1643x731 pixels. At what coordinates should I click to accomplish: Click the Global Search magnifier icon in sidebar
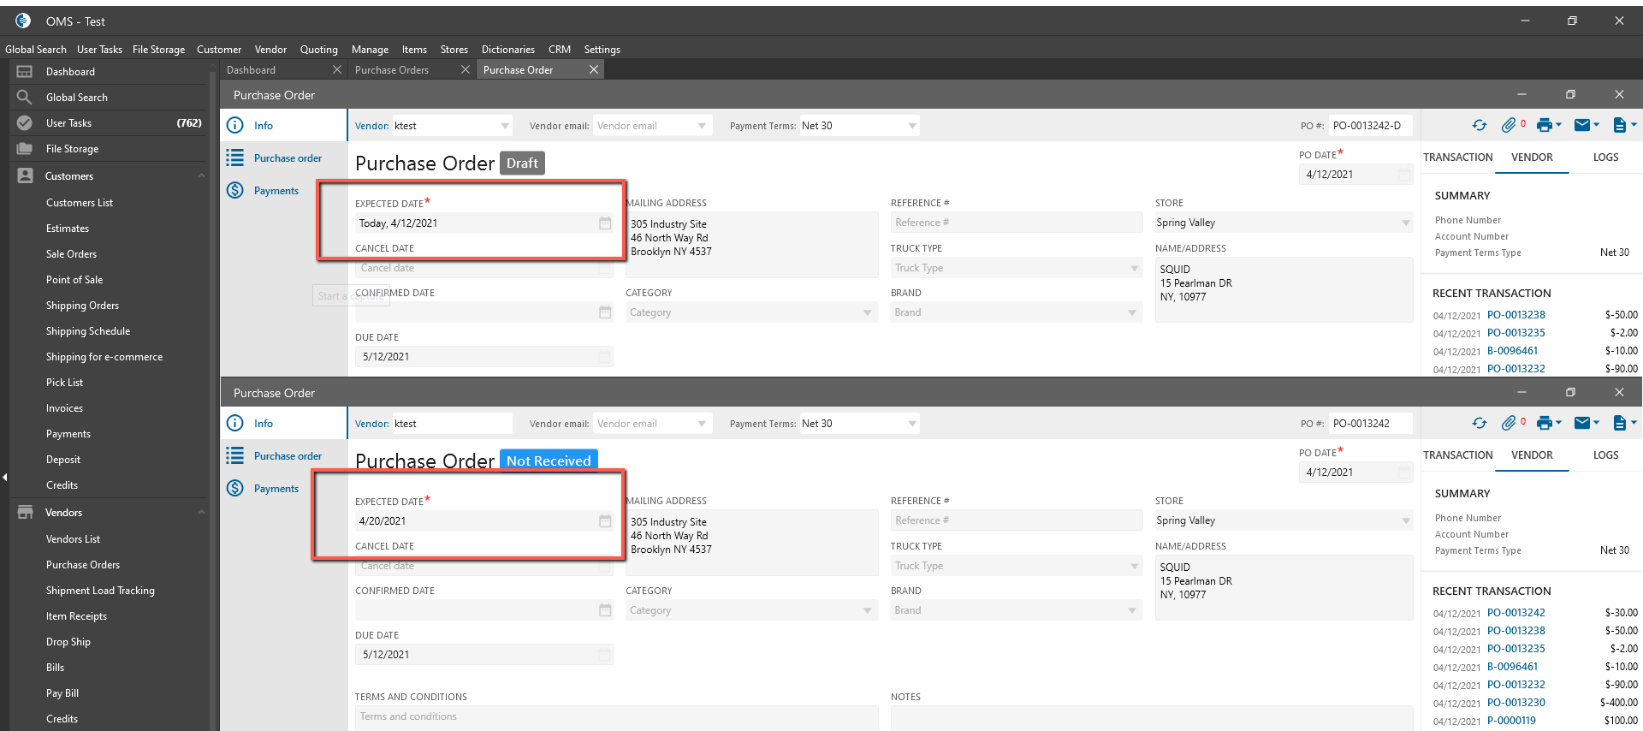coord(25,98)
